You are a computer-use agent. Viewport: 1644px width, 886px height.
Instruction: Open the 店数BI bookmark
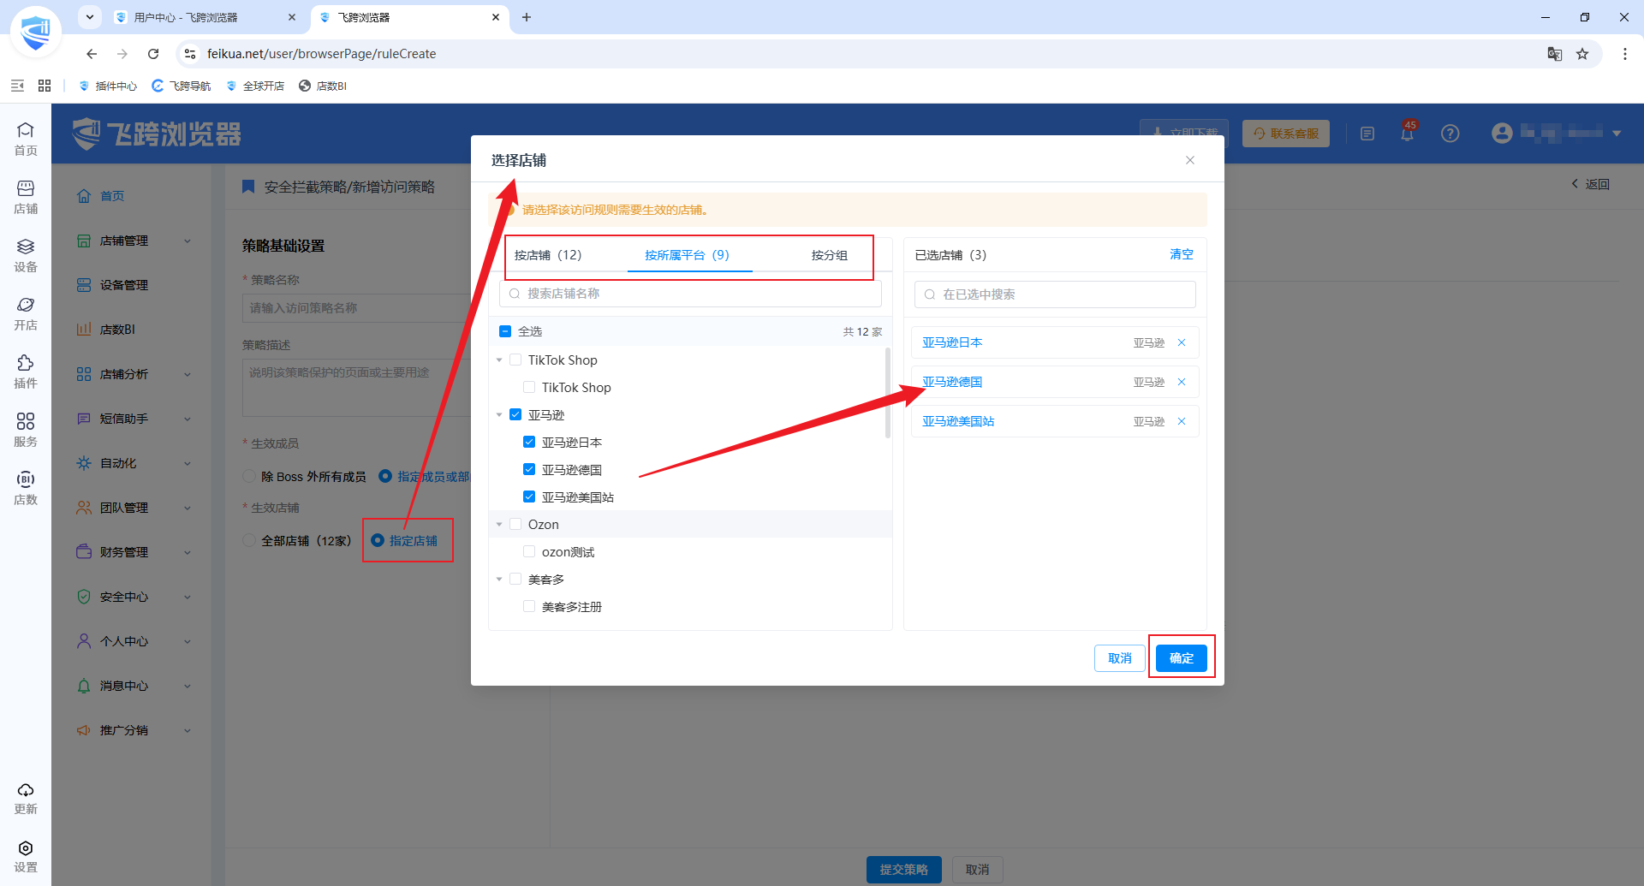[x=323, y=86]
